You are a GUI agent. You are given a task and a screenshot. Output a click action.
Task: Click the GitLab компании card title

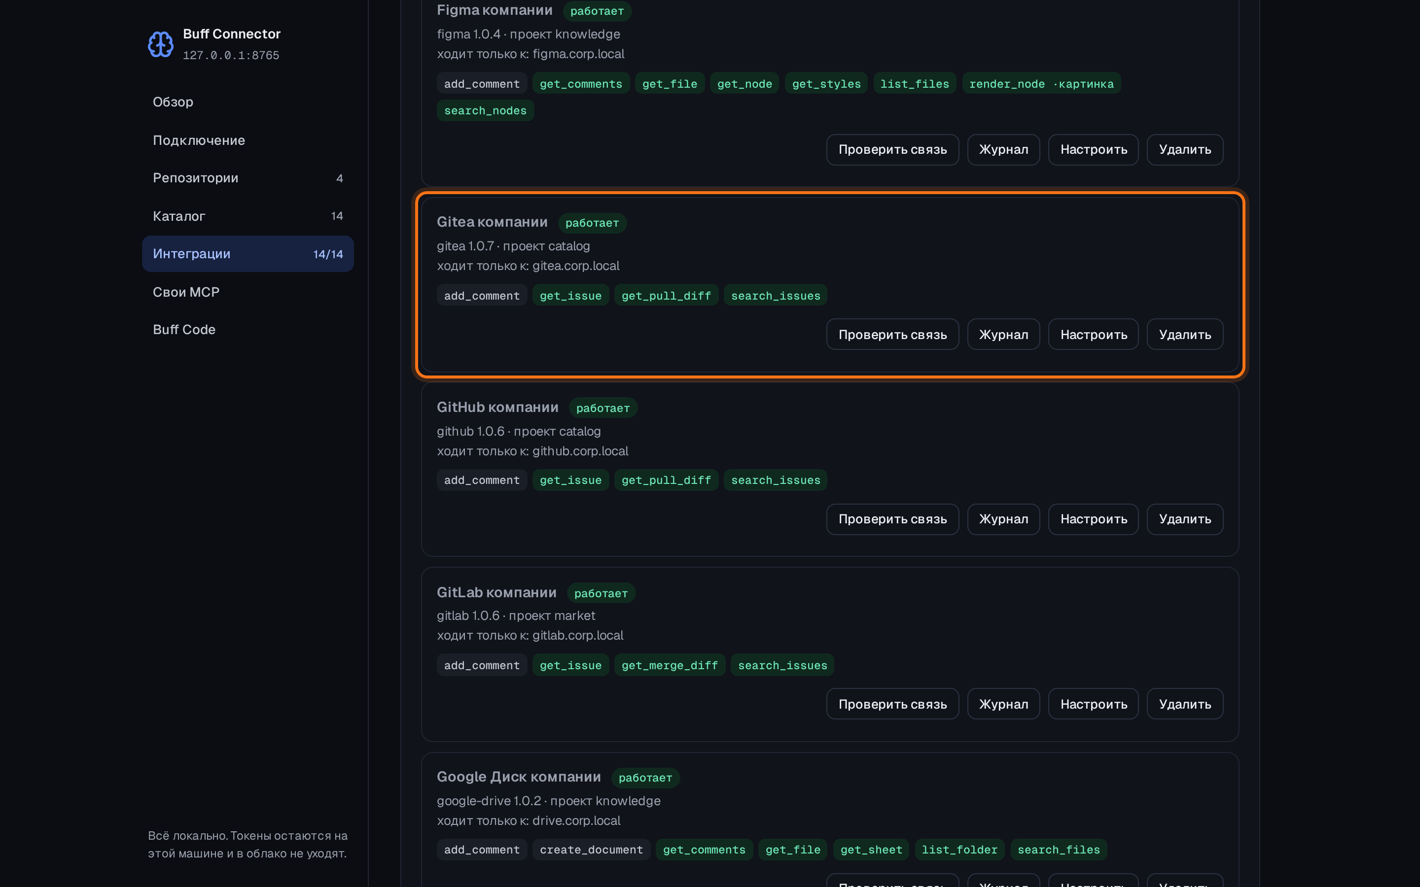(497, 592)
